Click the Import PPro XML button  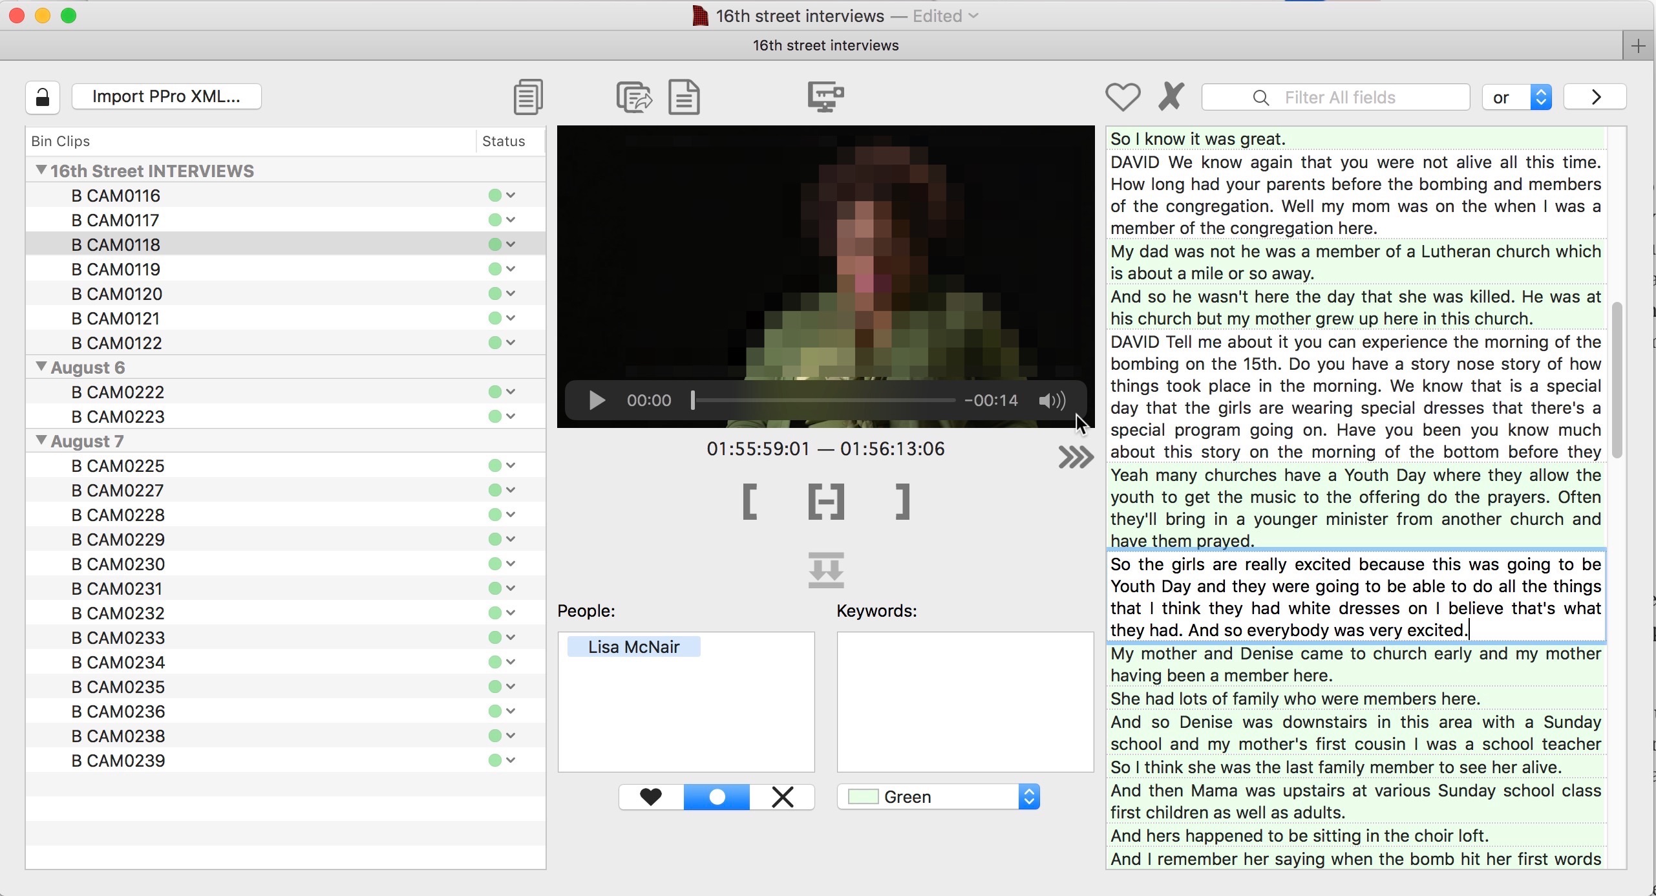click(165, 96)
